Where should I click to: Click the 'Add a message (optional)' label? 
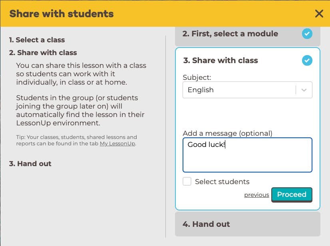[x=227, y=133]
